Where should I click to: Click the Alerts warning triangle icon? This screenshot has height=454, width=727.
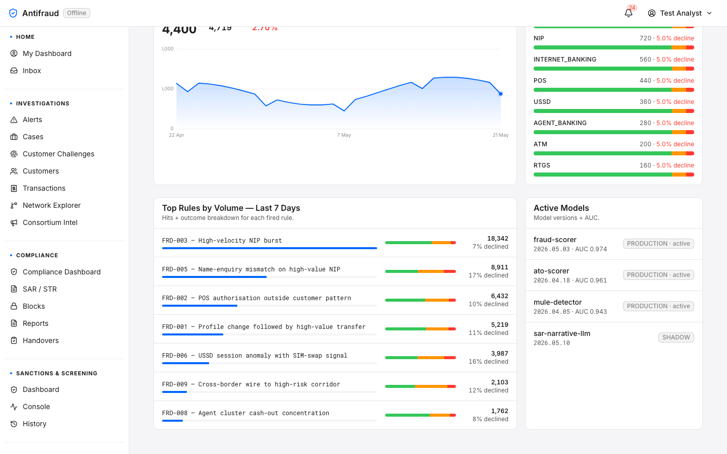[x=14, y=120]
